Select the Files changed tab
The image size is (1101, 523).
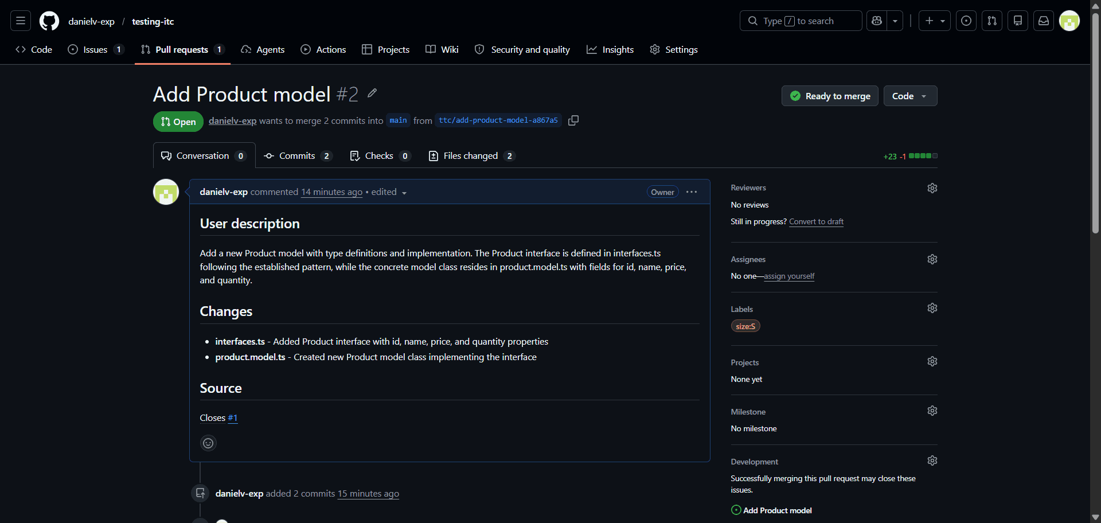click(x=472, y=156)
